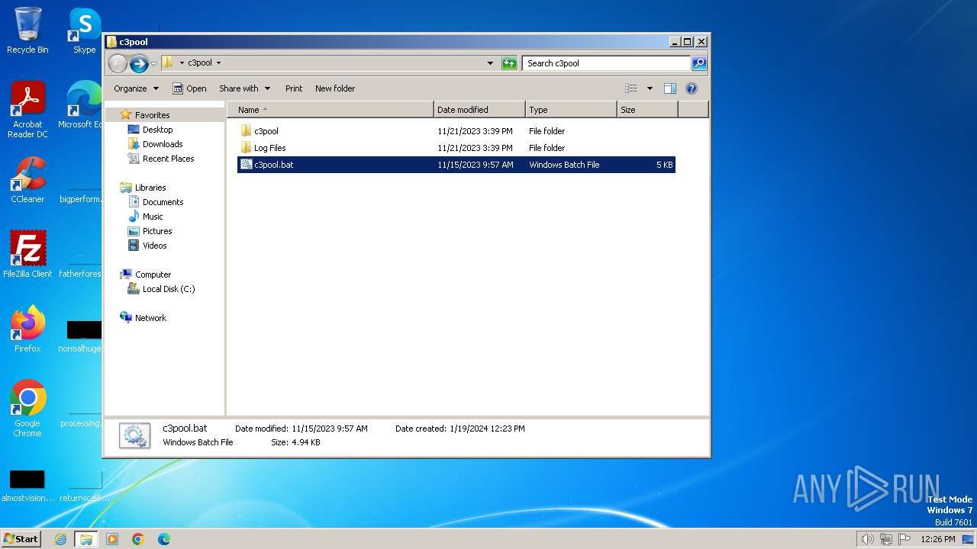The height and width of the screenshot is (549, 977).
Task: Launch CCleaner desktop shortcut
Action: (x=27, y=180)
